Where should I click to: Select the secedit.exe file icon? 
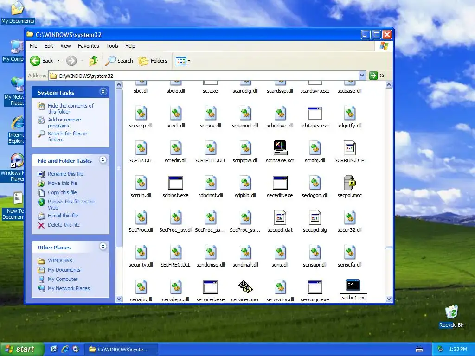pos(280,183)
